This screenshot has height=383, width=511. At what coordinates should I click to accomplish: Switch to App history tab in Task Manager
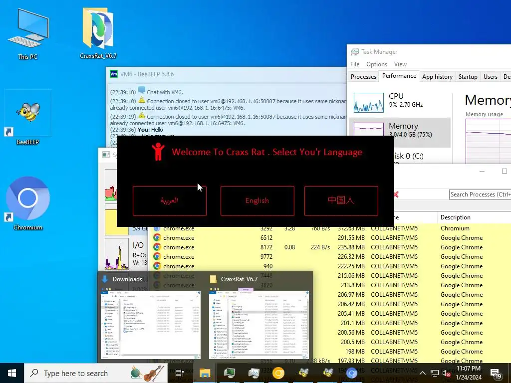(x=437, y=76)
